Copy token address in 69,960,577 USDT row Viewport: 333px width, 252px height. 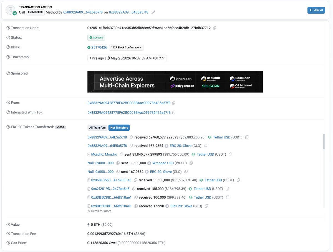tap(247, 137)
